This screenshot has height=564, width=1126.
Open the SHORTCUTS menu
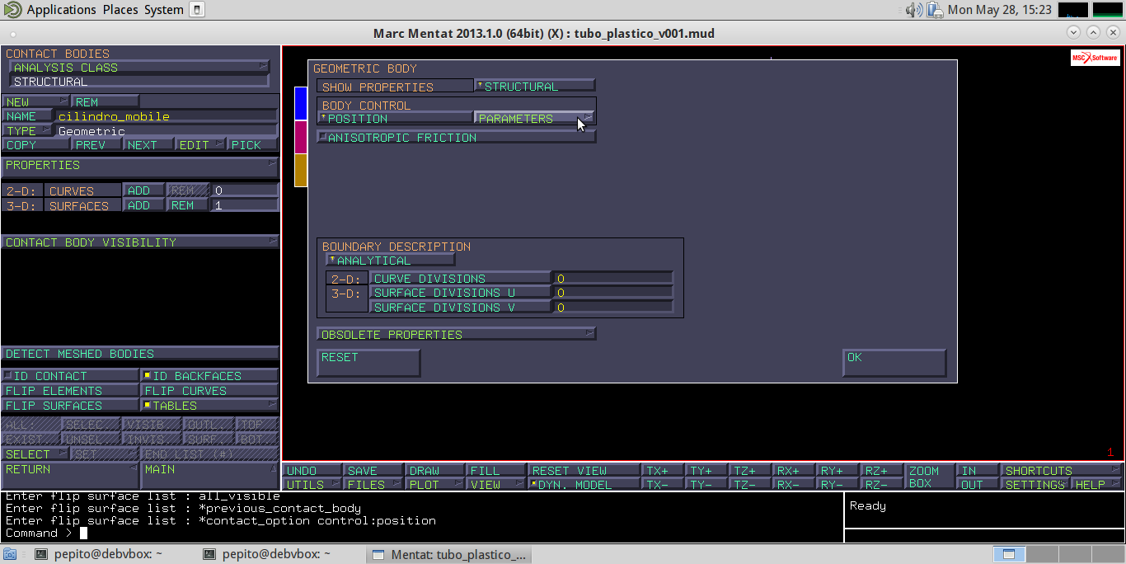1061,471
